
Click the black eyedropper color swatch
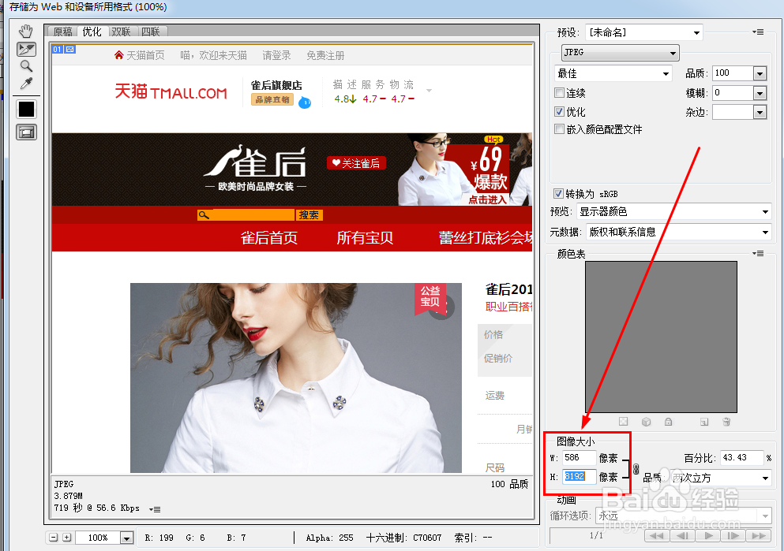tap(27, 109)
